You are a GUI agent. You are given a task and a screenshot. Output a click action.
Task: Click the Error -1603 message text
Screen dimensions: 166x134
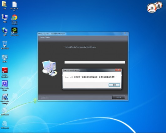(90, 77)
